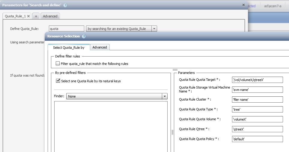Click help icon next to Resource Selection

pyautogui.click(x=84, y=37)
